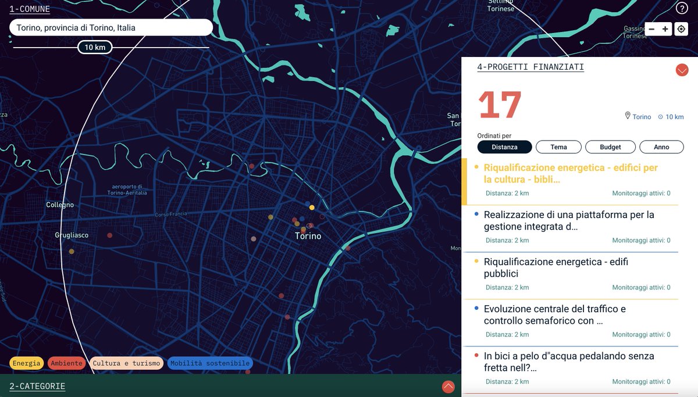Open the 4-PROGETTI FINANZIATI section heading
The width and height of the screenshot is (698, 397).
pos(530,67)
